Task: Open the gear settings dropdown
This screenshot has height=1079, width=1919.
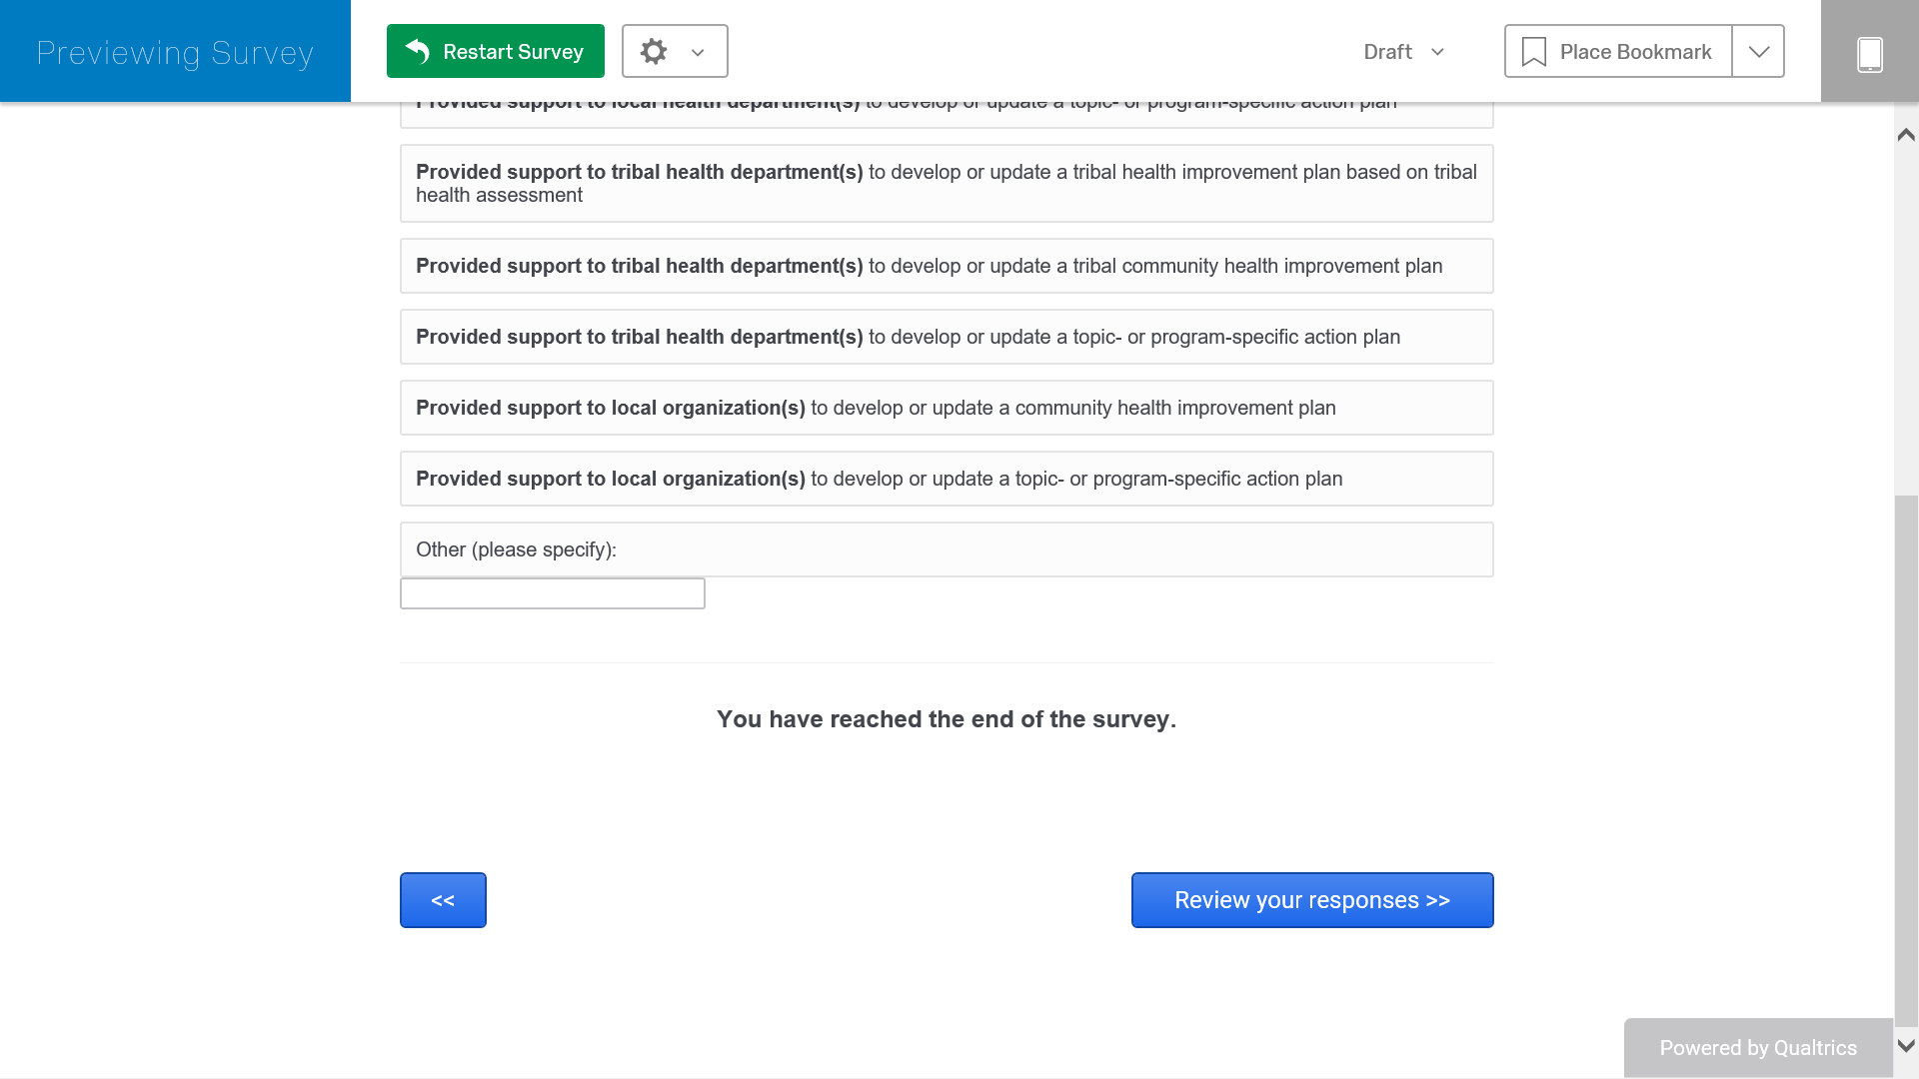Action: pyautogui.click(x=675, y=51)
